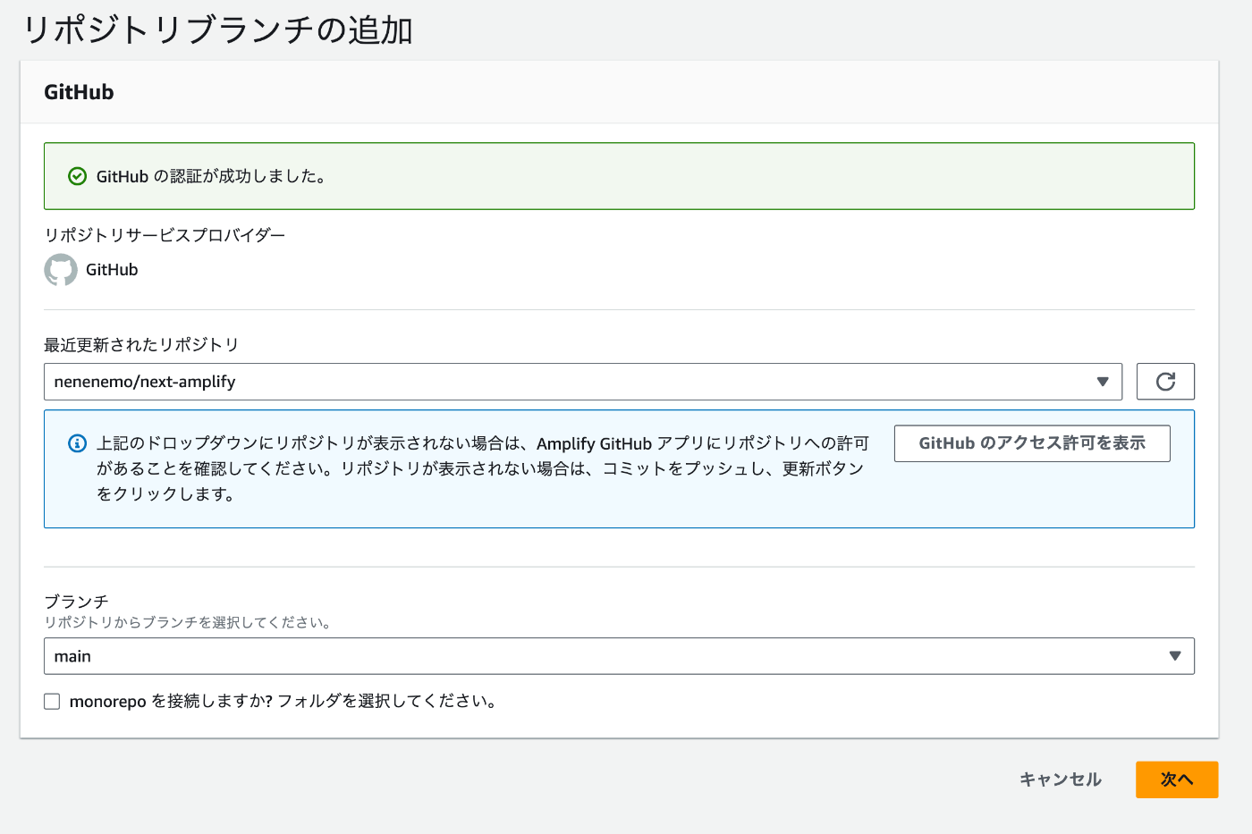Click the 最近更新されたリポジトリ label
Viewport: 1252px width, 834px height.
tap(141, 345)
